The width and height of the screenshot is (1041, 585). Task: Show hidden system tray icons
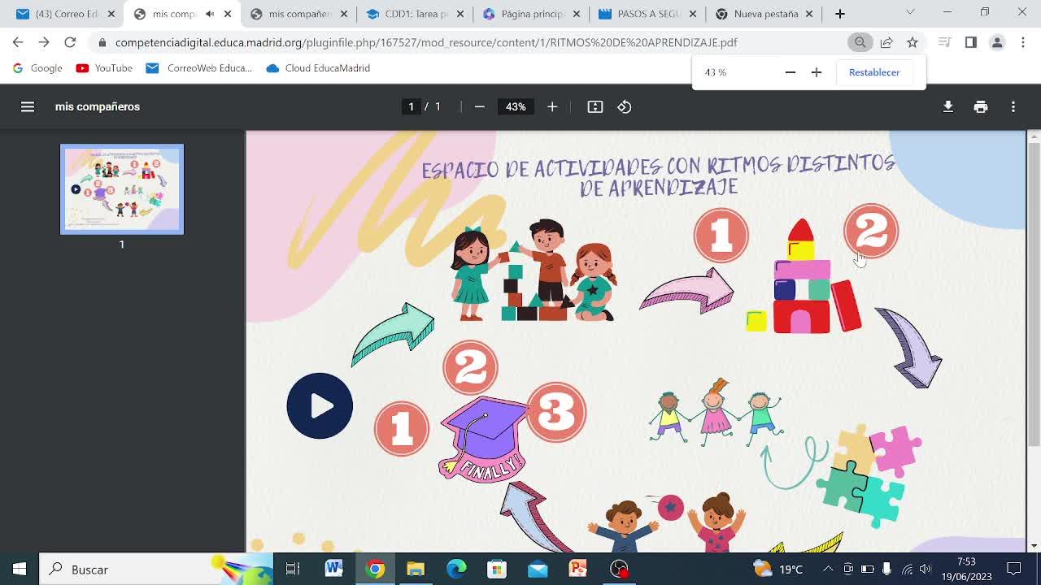point(828,569)
